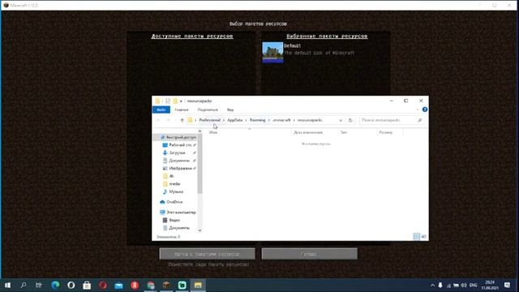Switch to File Explorer on the taskbar
The image size is (519, 292).
click(x=198, y=285)
